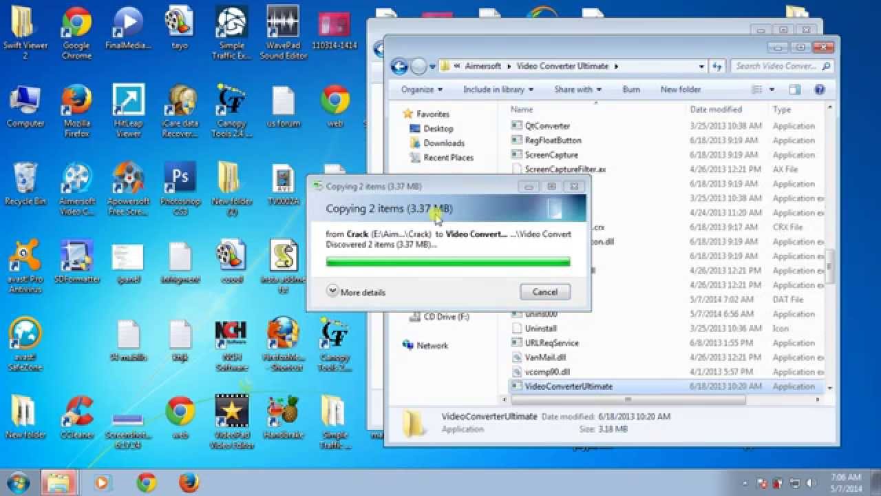Select the avast! Pro Antivirus shortcut
The width and height of the screenshot is (881, 496).
click(x=25, y=267)
